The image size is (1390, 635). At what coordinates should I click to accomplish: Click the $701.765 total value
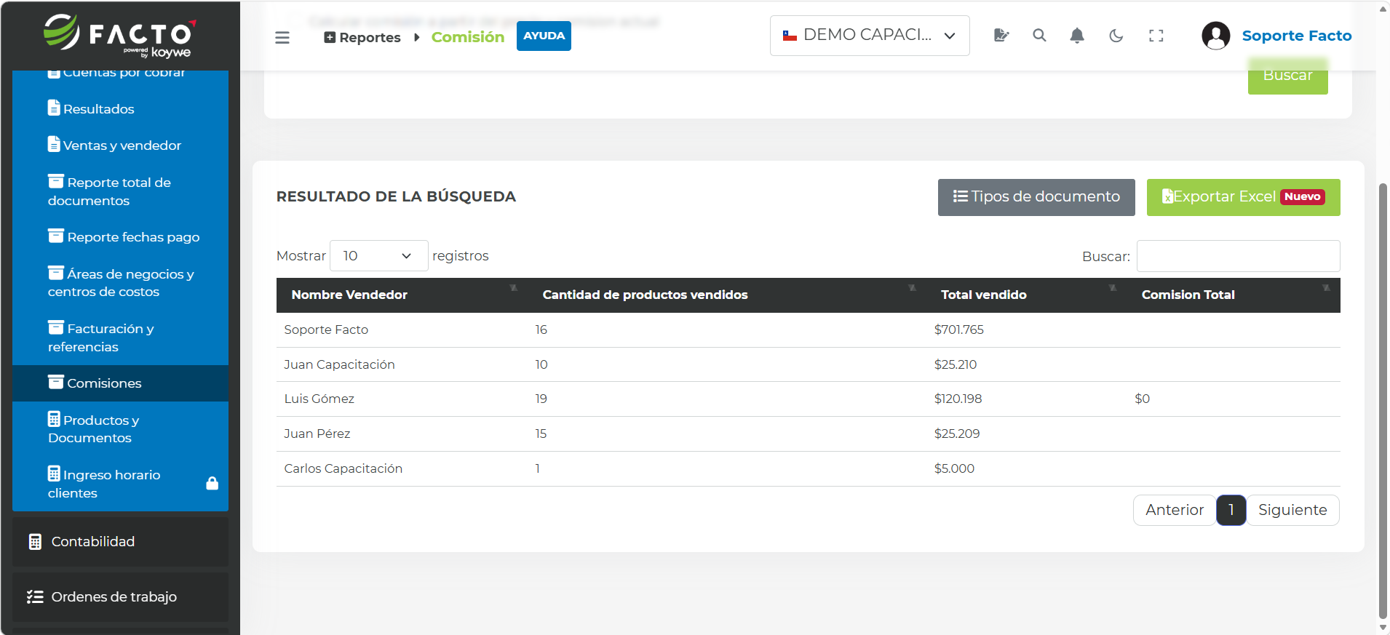click(x=958, y=330)
